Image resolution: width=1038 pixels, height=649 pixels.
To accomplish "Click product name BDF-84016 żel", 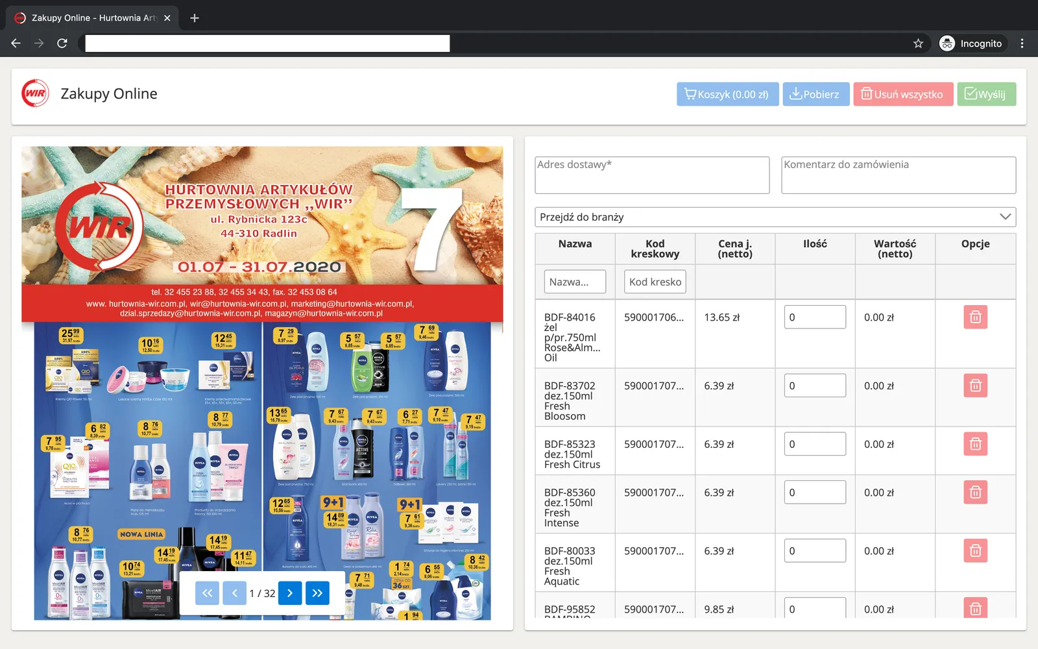I will (572, 337).
